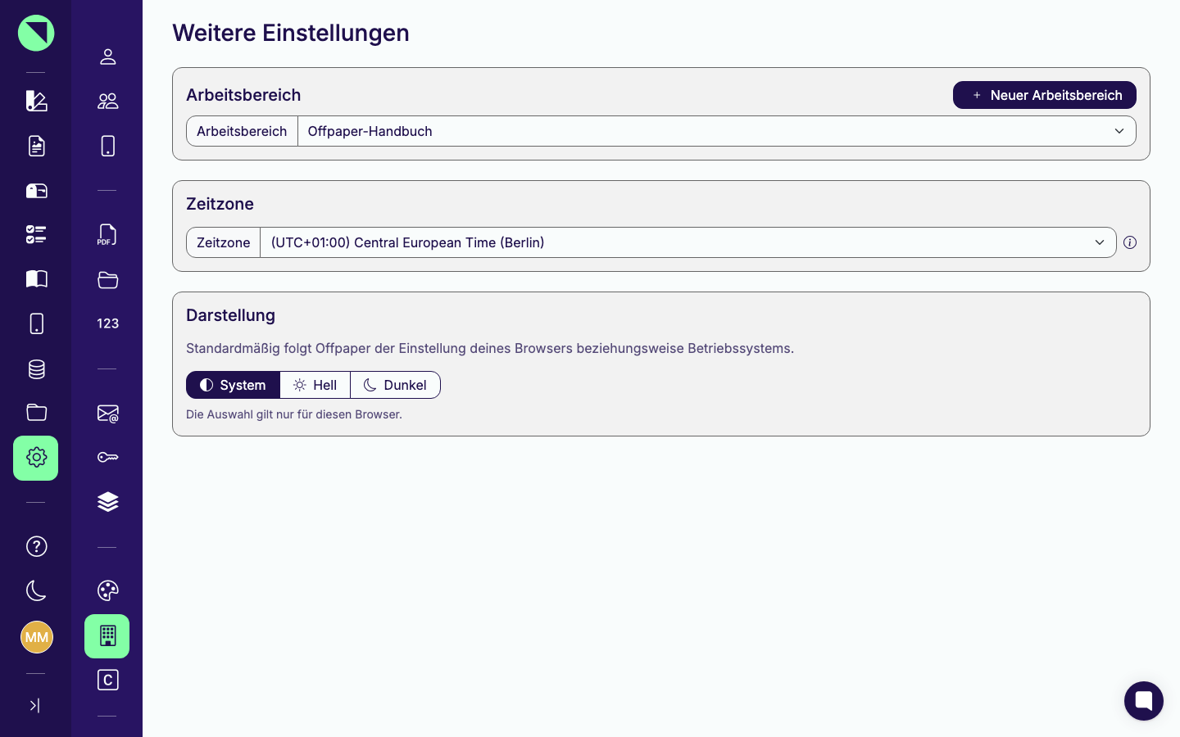
Task: Open the help question mark icon
Action: click(x=36, y=546)
